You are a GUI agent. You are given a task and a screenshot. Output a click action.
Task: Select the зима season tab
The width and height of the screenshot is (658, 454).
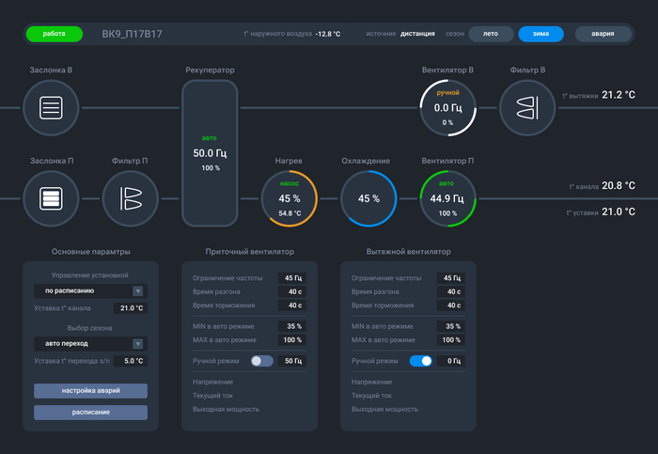pyautogui.click(x=540, y=34)
